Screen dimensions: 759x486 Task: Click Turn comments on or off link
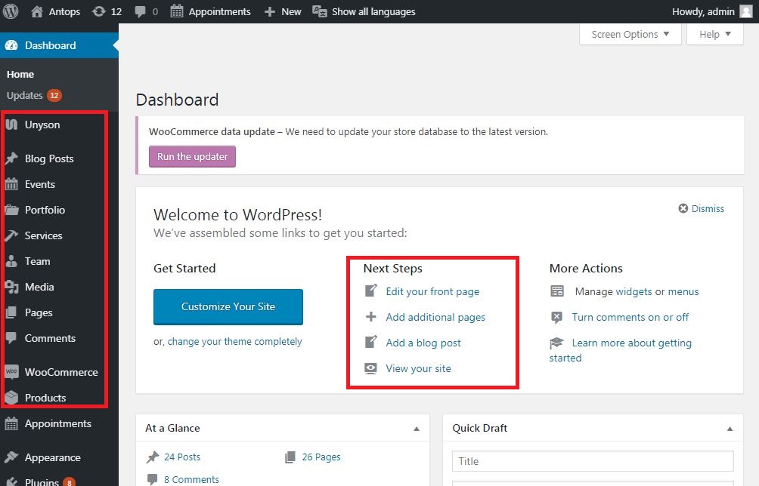click(x=630, y=317)
